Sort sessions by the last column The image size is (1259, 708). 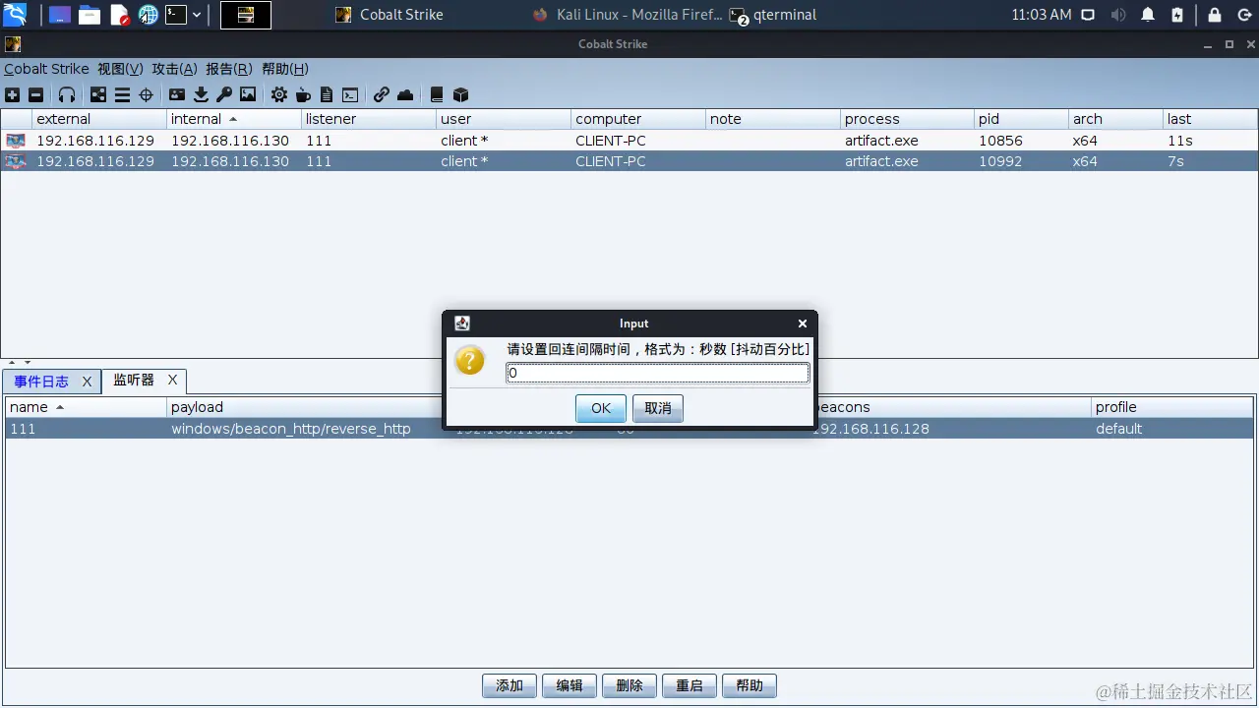[x=1210, y=119]
